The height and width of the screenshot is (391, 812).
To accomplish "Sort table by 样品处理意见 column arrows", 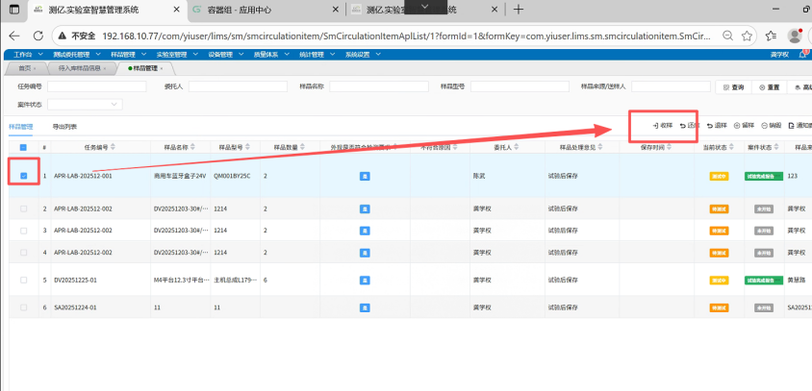I will (x=600, y=147).
